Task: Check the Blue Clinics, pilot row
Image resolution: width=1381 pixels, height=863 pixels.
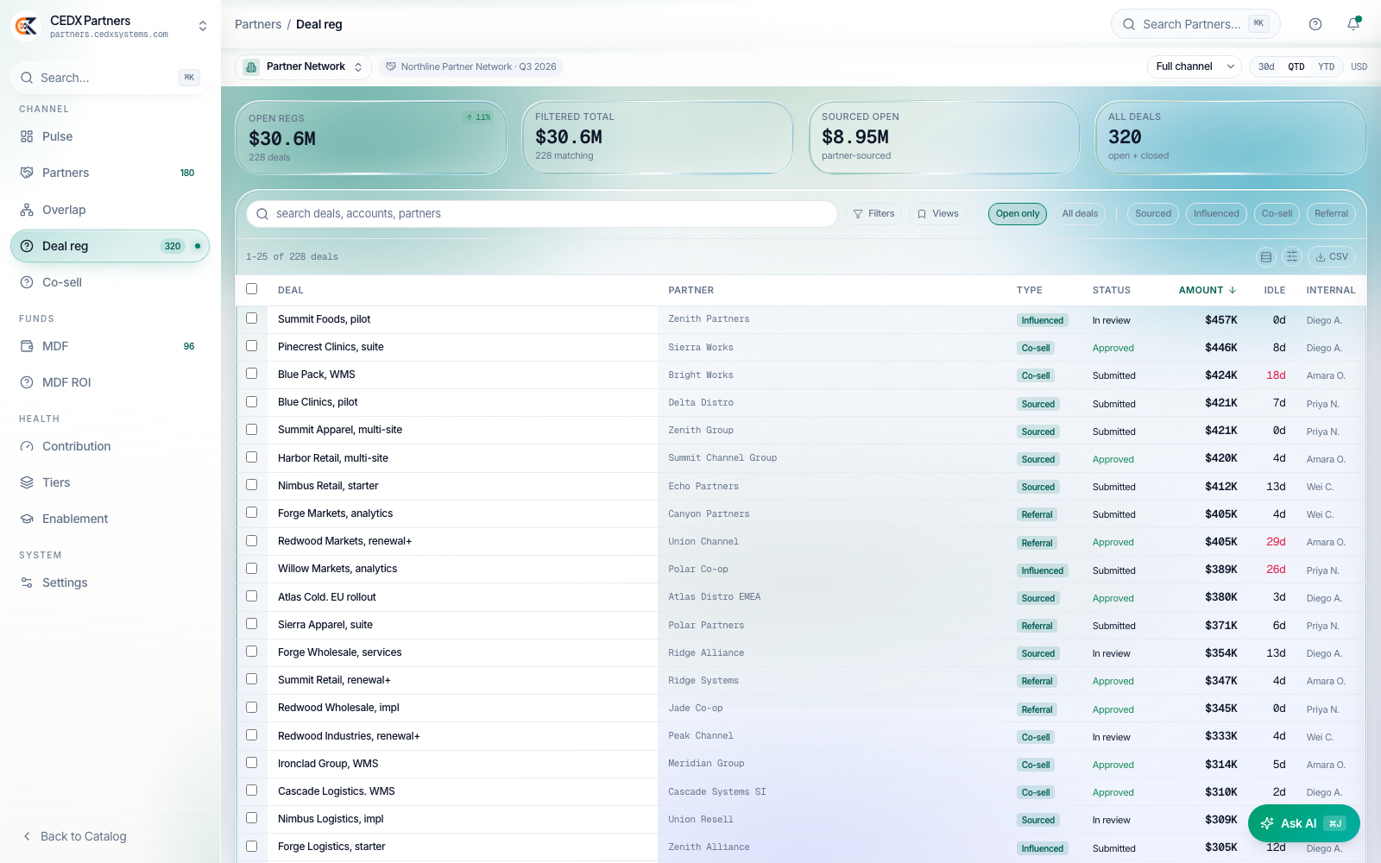Action: [x=251, y=402]
